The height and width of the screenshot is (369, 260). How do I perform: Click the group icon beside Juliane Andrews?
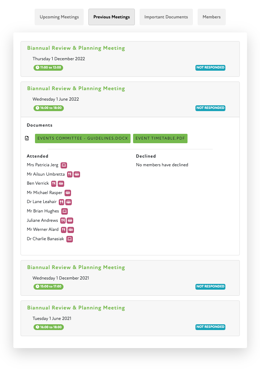(x=70, y=220)
